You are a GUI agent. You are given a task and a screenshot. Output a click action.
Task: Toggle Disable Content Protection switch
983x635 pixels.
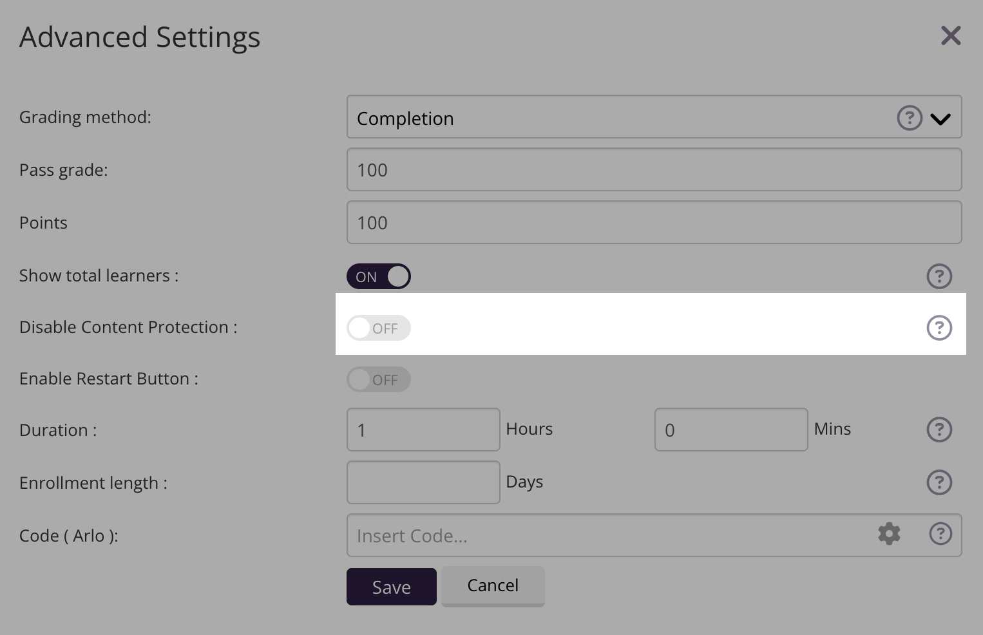[379, 328]
